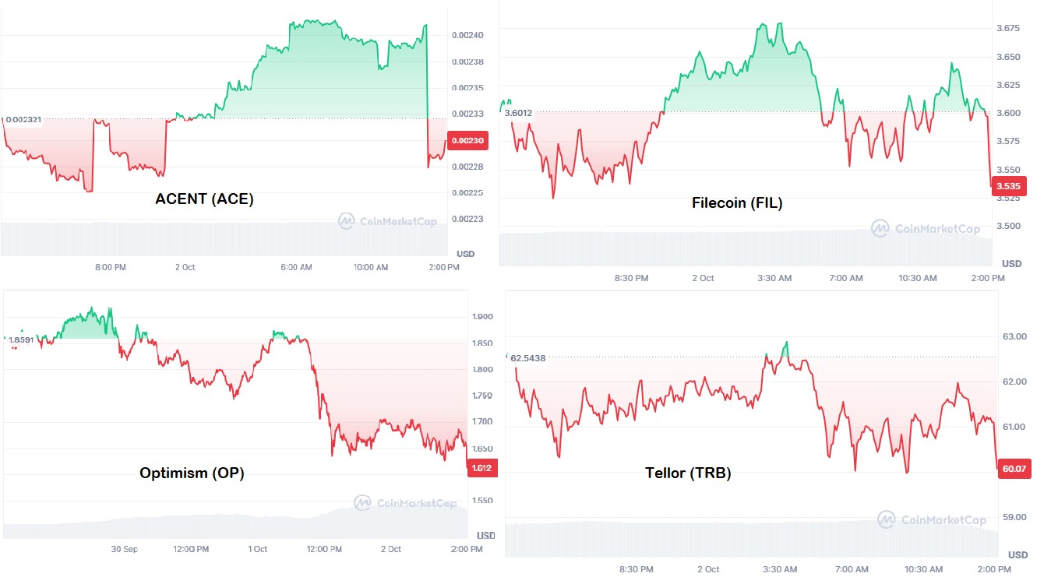Image resolution: width=1051 pixels, height=584 pixels.
Task: Click the 0.002321 opening price label
Action: 24,120
